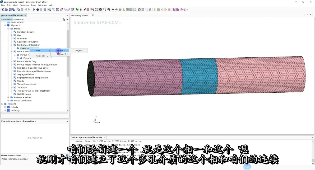The height and width of the screenshot is (170, 315).
Task: Switch to the Simulation tab
Action: coord(7,19)
